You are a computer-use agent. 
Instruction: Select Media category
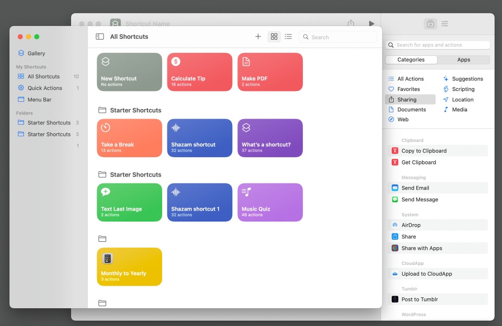tap(455, 109)
